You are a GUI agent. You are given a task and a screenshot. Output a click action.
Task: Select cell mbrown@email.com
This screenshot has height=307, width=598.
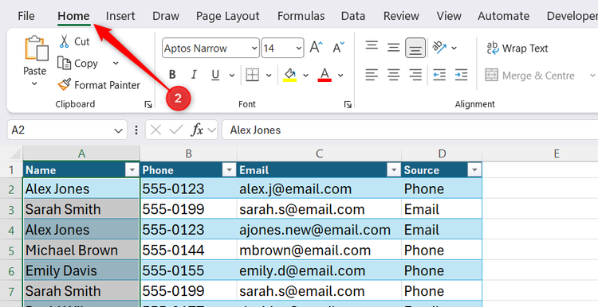[x=319, y=251]
